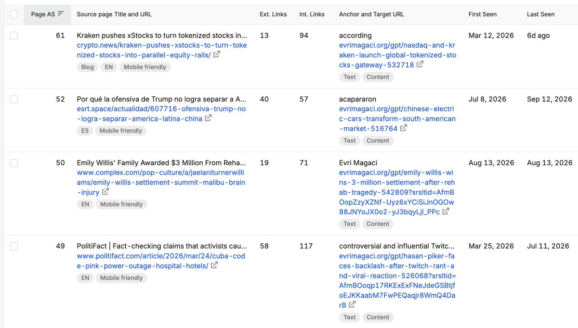Check the PolitiFact row checkbox
578x328 pixels.
click(14, 246)
